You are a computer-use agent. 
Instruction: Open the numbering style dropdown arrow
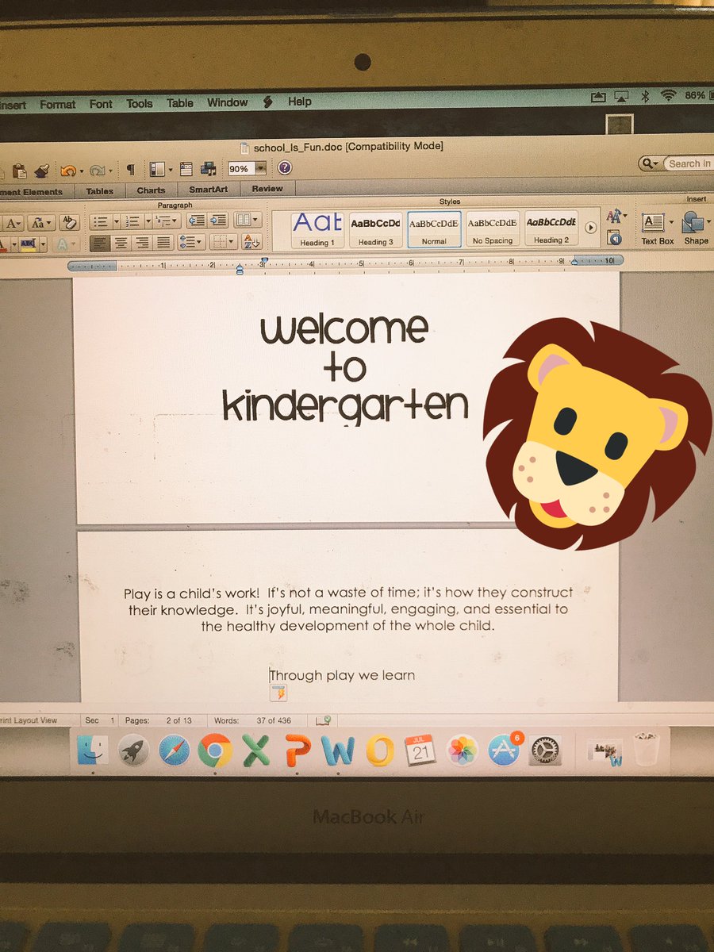pos(148,221)
